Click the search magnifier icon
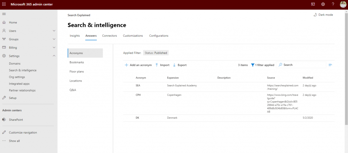 pos(280,65)
